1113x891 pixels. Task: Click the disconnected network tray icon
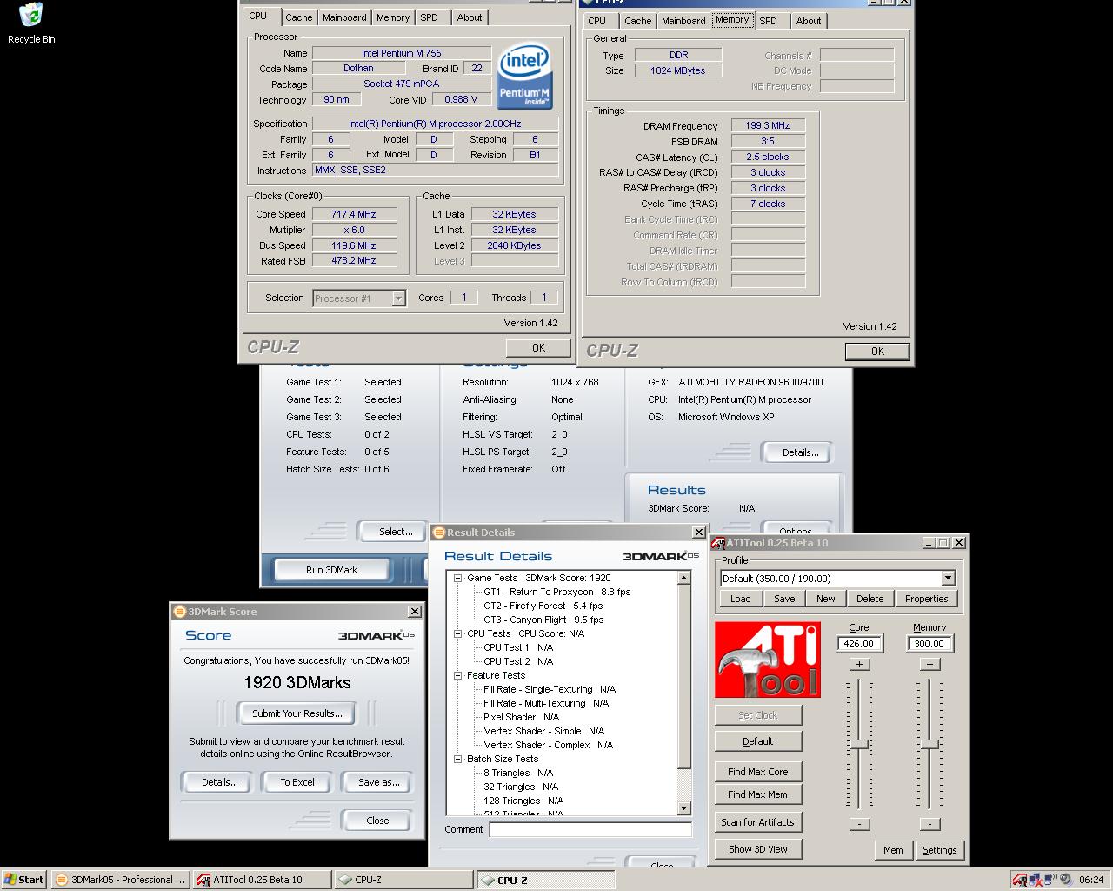[x=1035, y=880]
